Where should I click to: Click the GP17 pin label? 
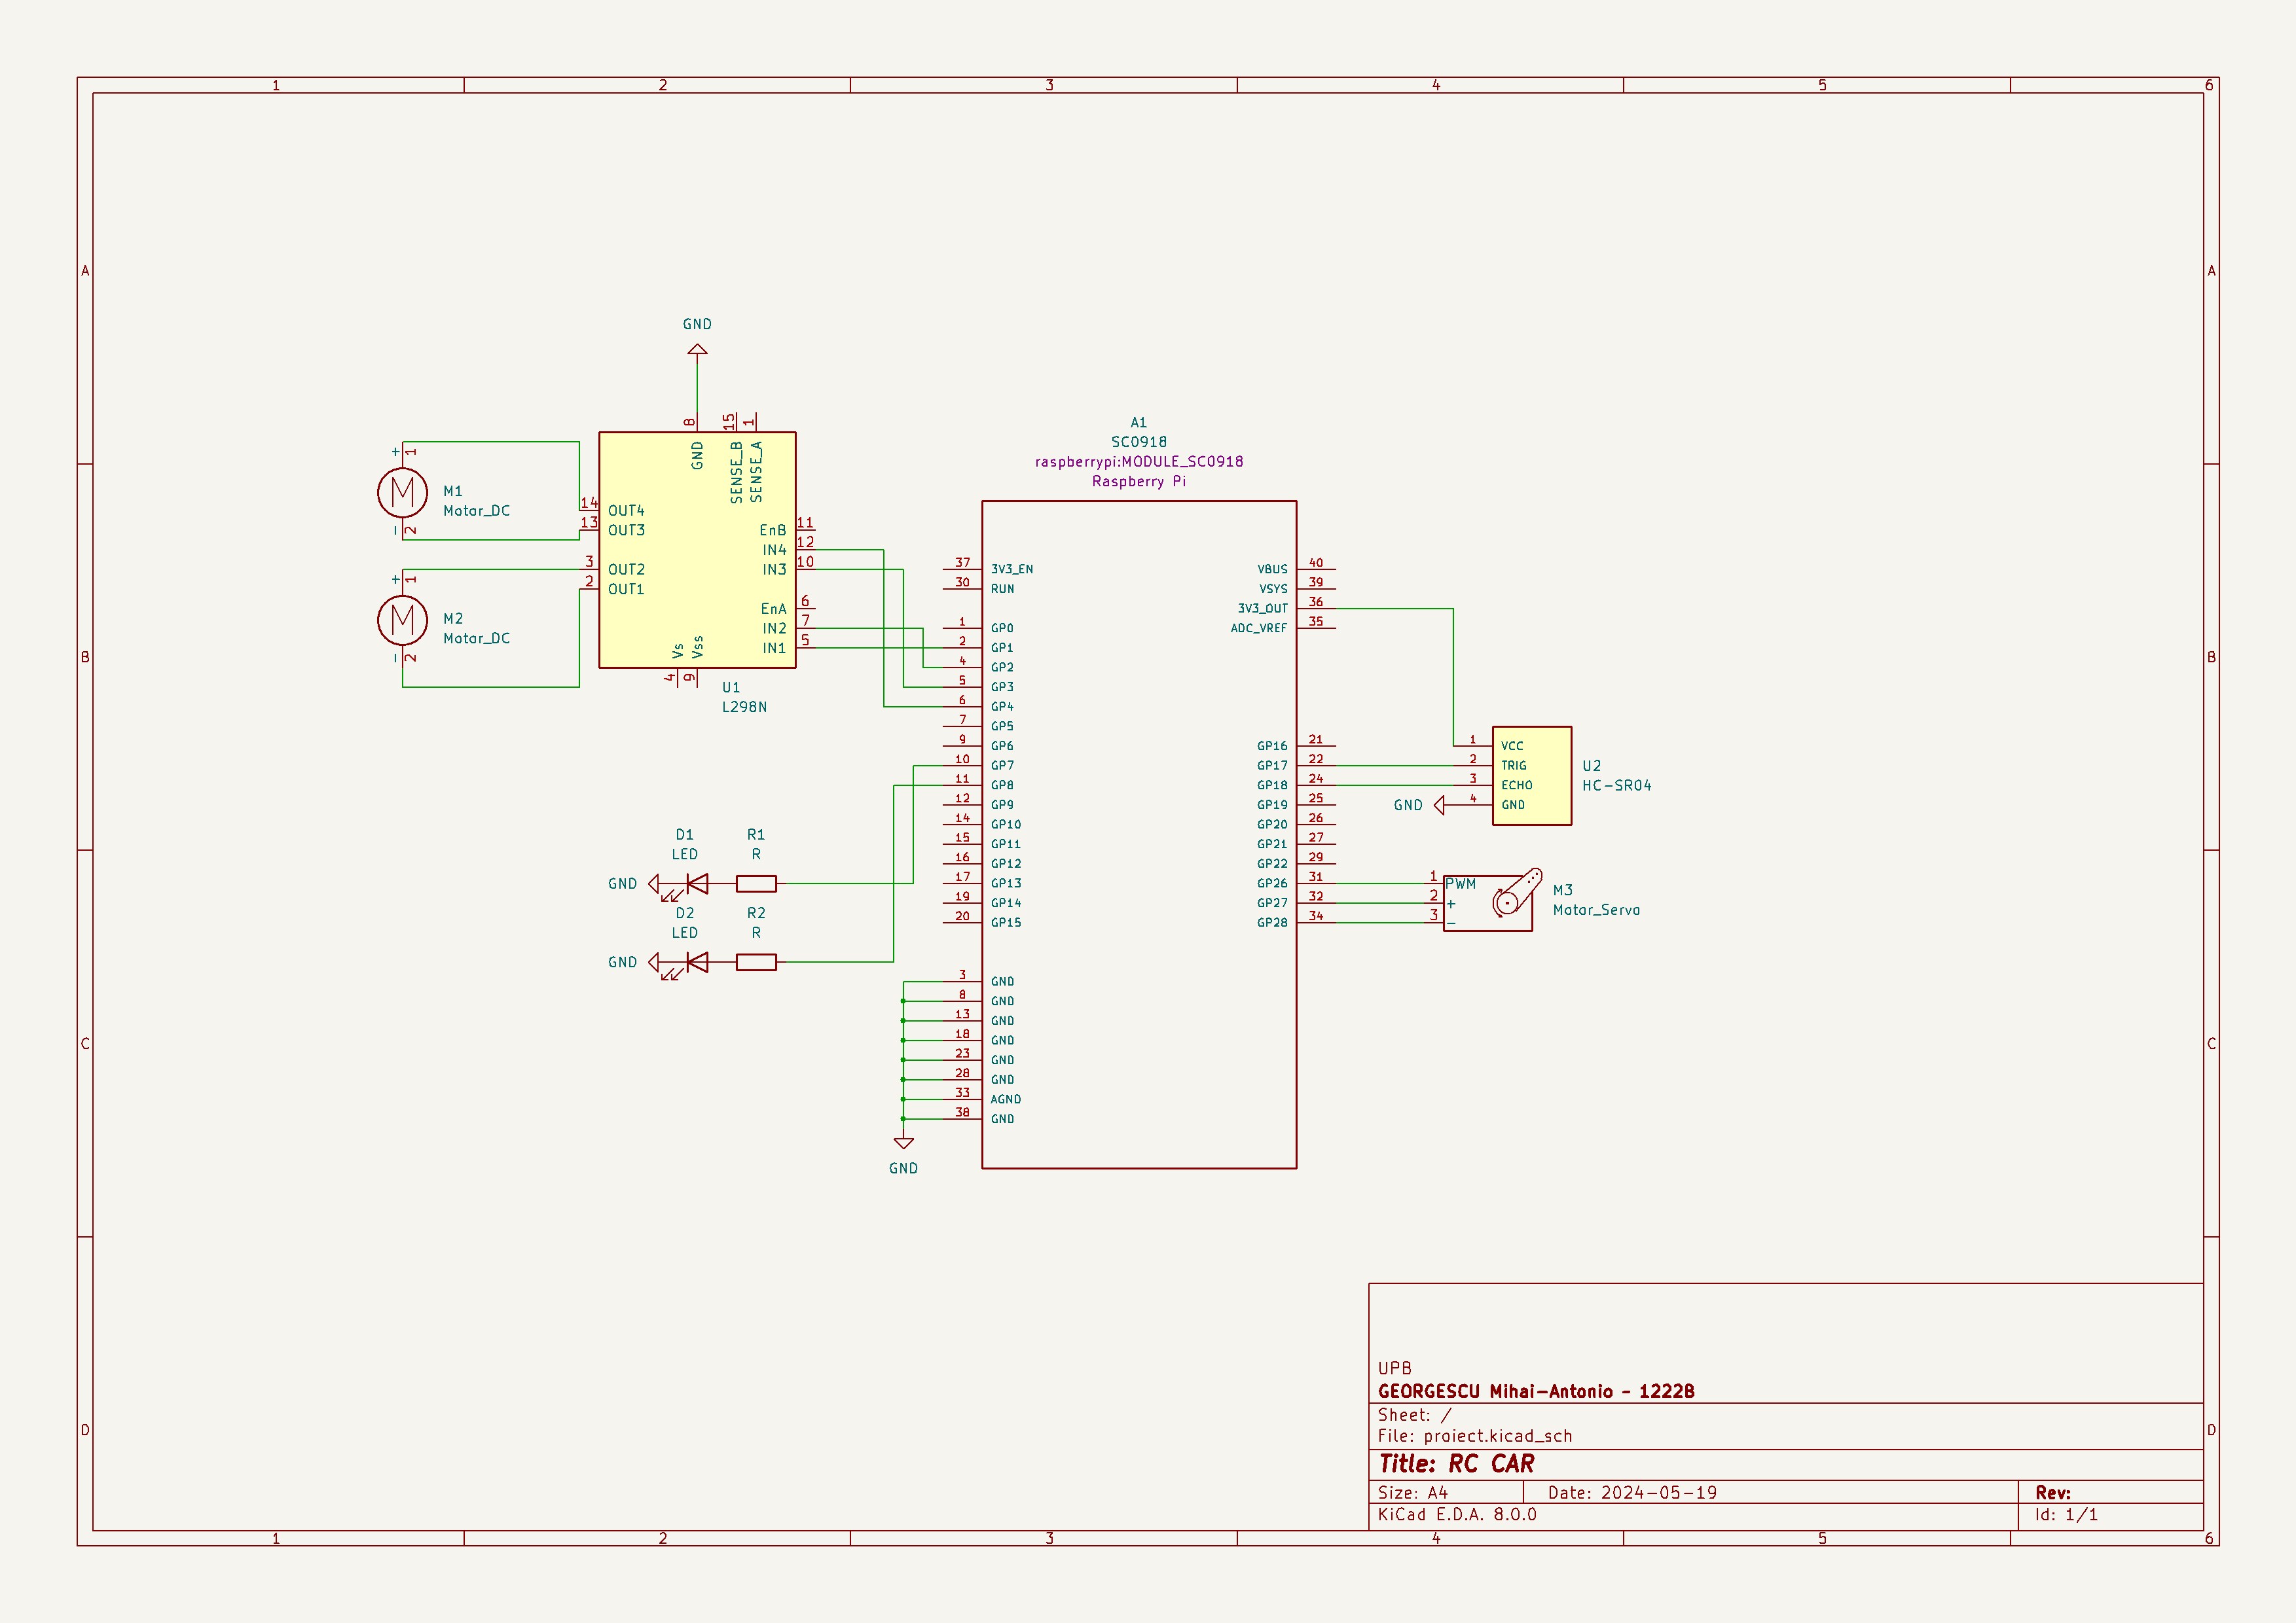click(x=1272, y=766)
